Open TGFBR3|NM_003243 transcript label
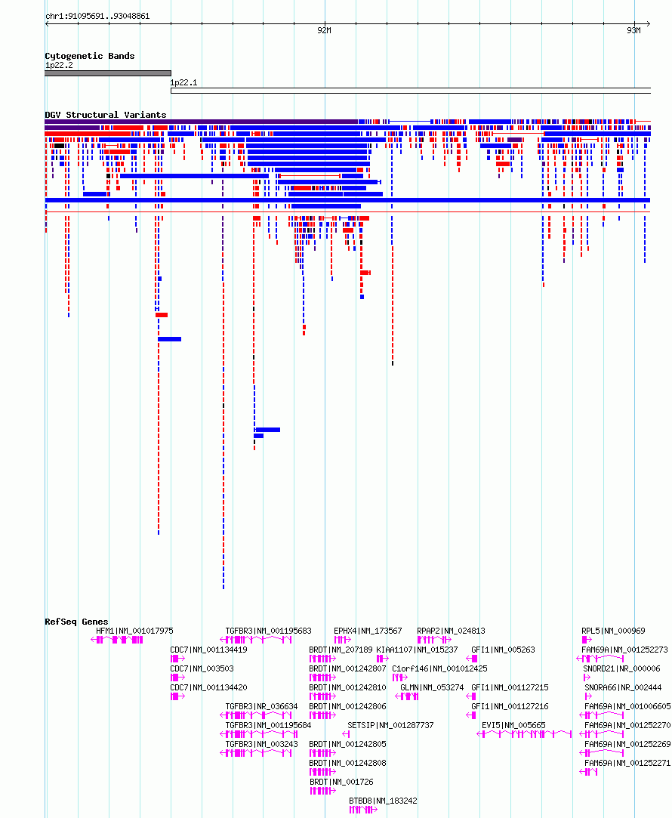 click(x=262, y=744)
